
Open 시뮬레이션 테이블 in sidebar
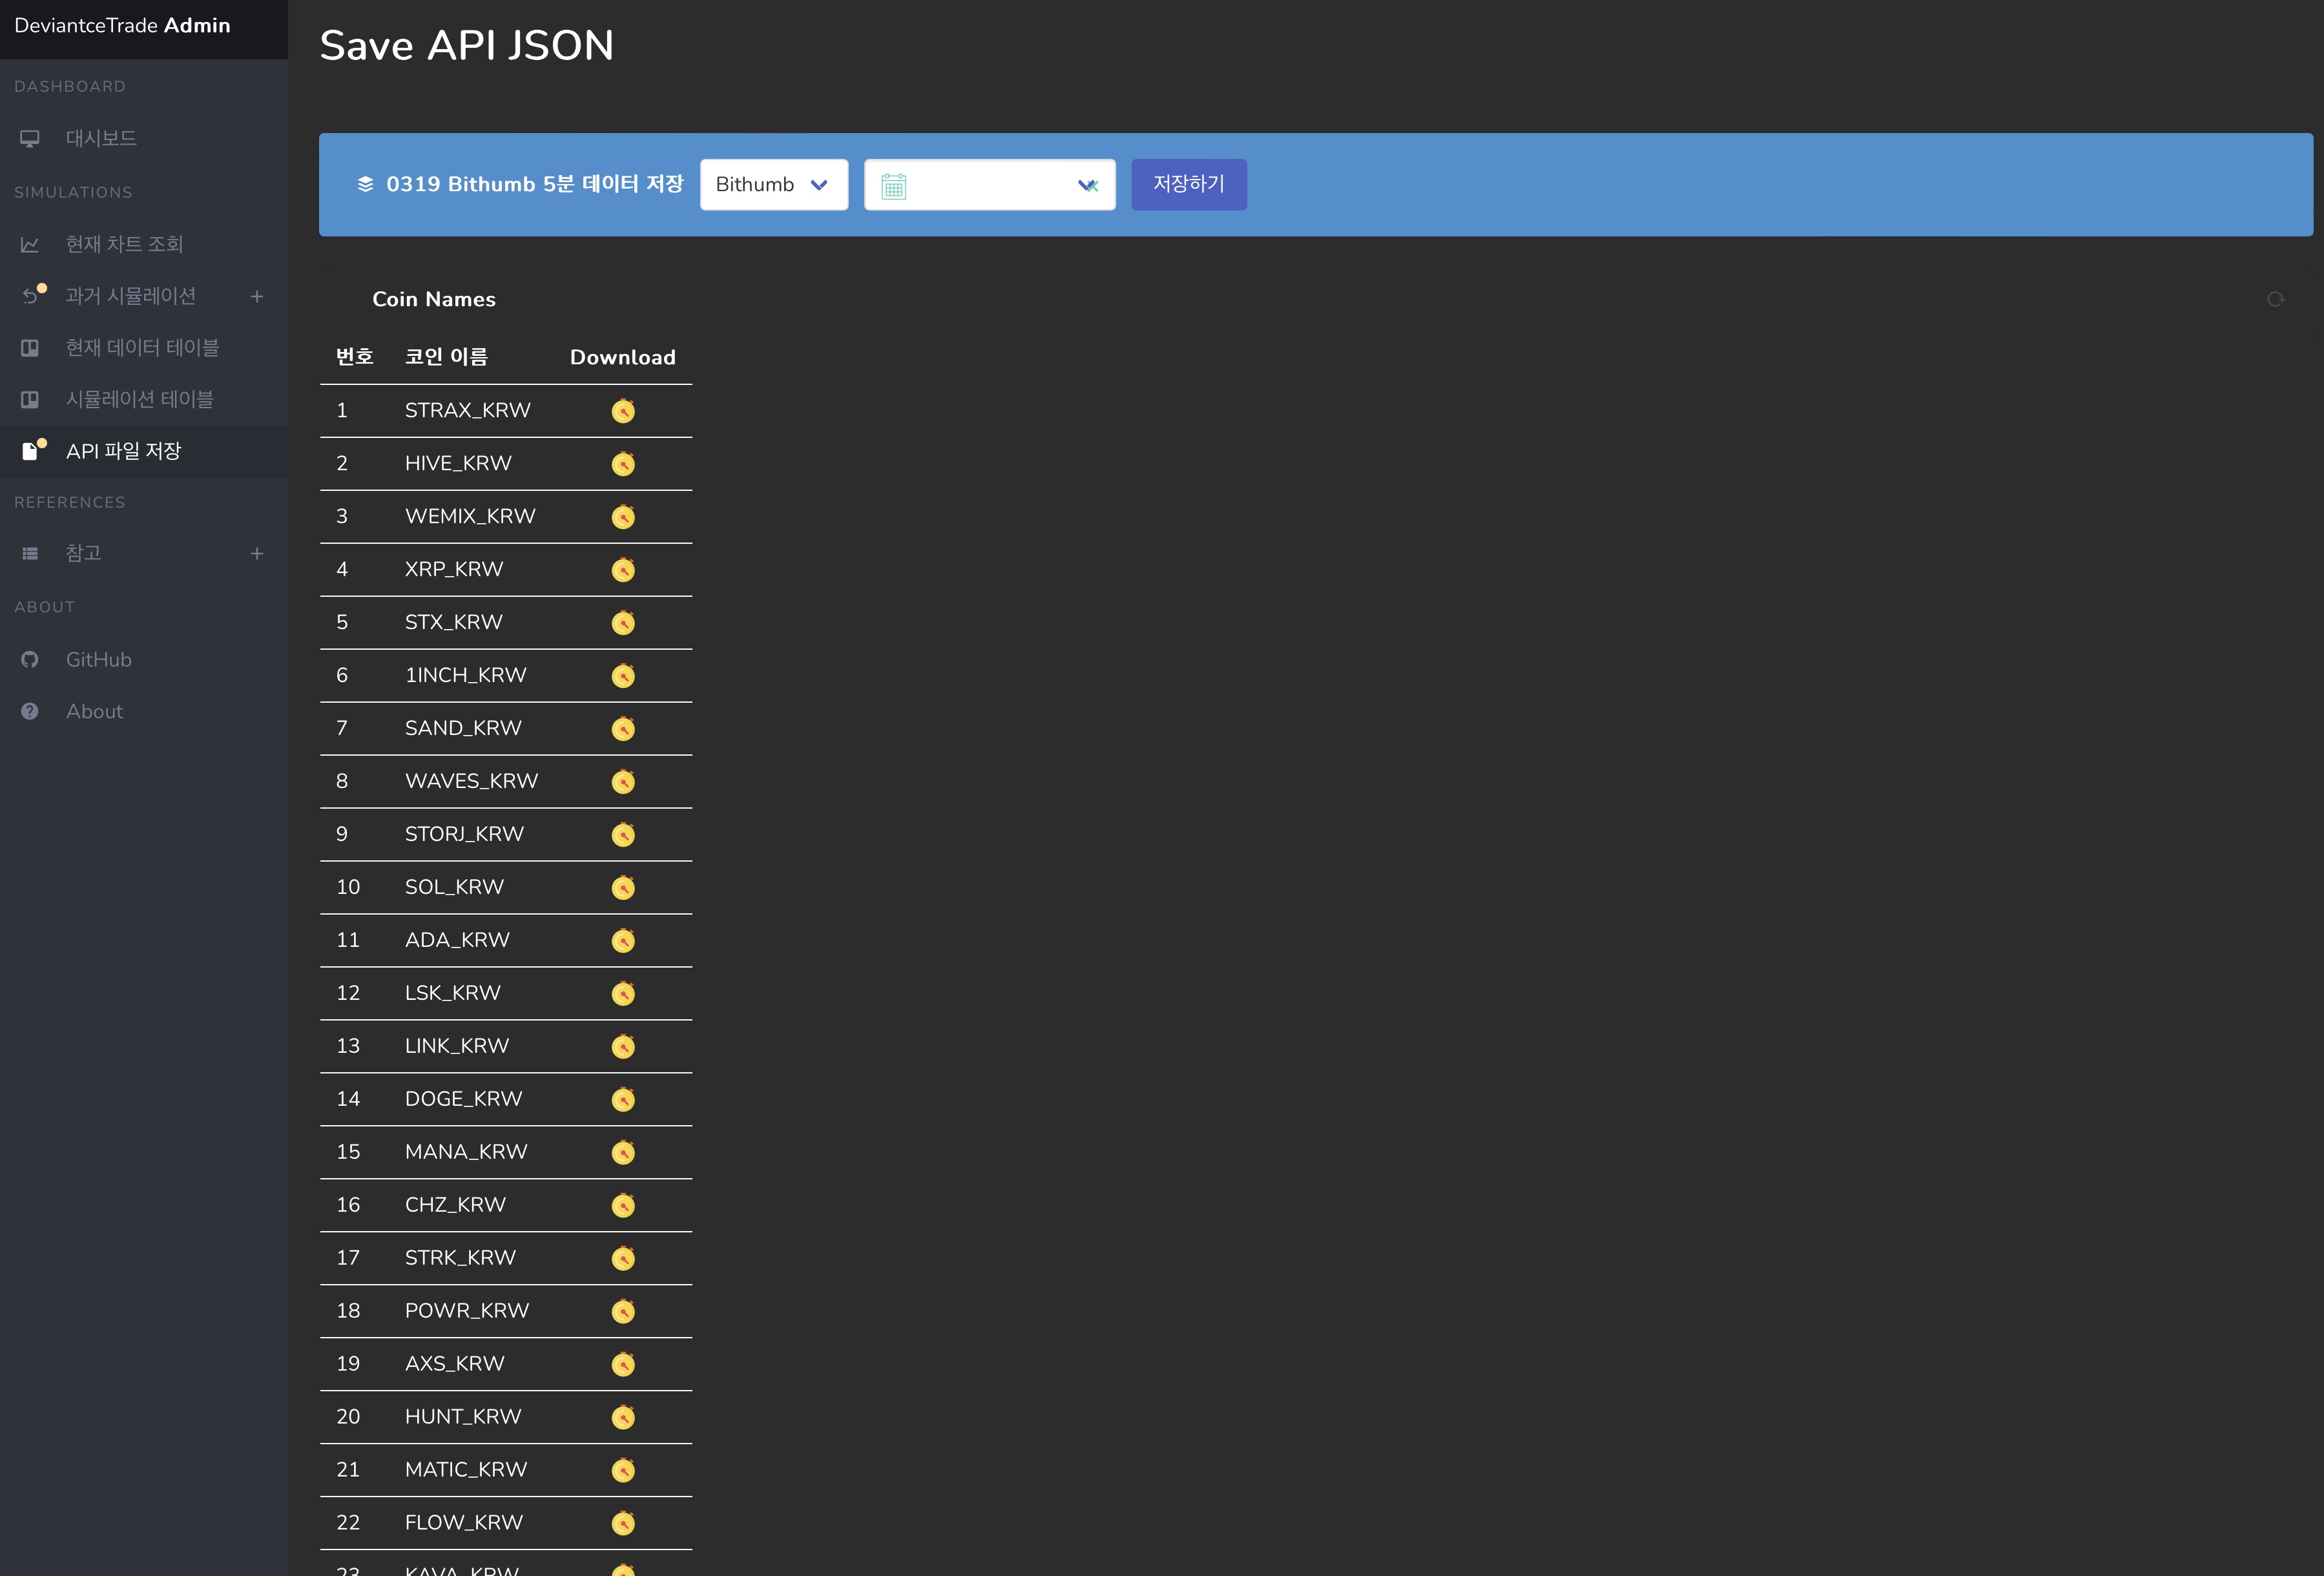[x=139, y=399]
